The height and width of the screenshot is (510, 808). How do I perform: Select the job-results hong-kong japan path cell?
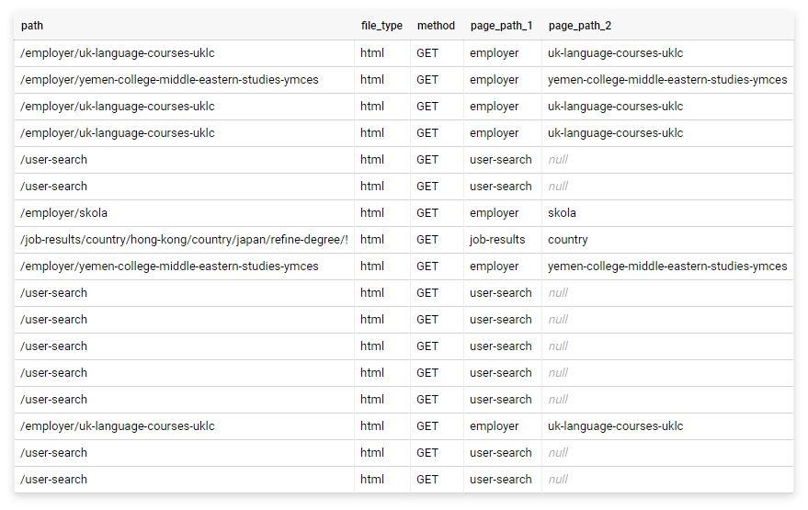(184, 240)
